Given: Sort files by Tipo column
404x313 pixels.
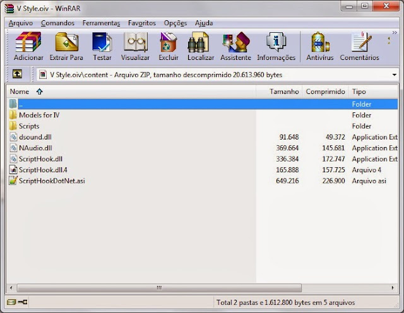Looking at the screenshot, I should [373, 92].
